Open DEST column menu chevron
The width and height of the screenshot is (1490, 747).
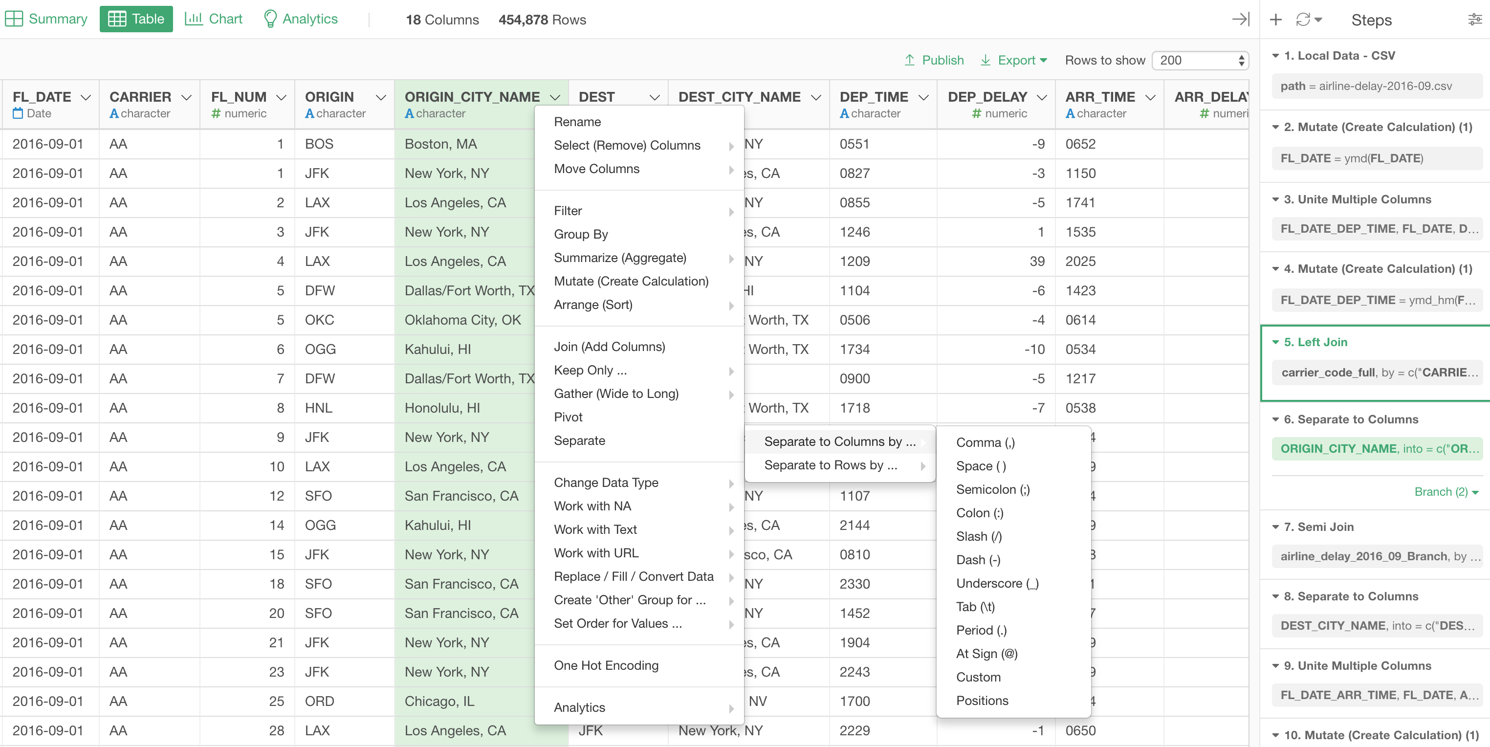(654, 97)
